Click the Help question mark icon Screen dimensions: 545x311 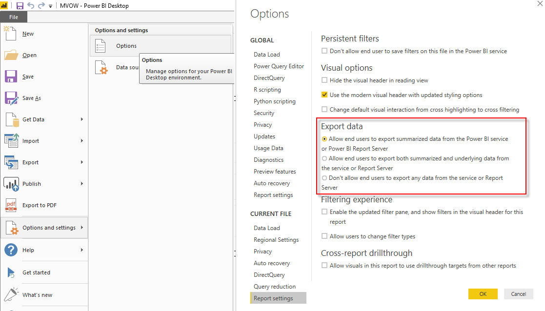click(11, 250)
